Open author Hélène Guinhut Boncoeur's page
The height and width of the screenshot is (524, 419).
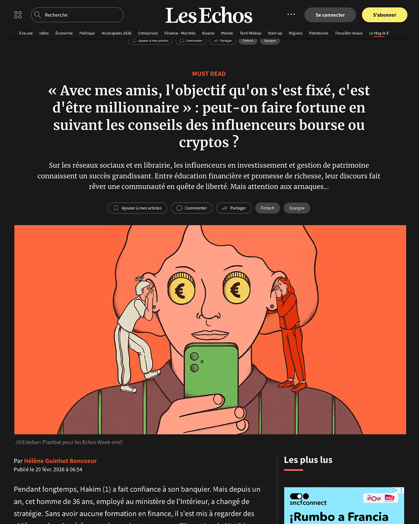(61, 461)
